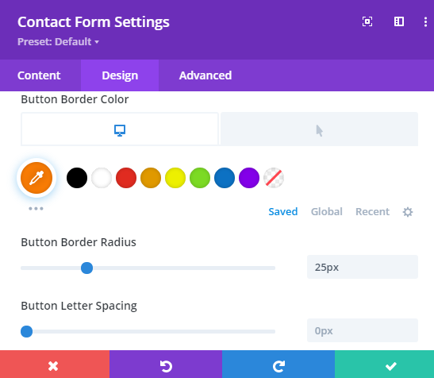Click the expand modal fullscreen icon
The height and width of the screenshot is (378, 434).
(x=367, y=21)
